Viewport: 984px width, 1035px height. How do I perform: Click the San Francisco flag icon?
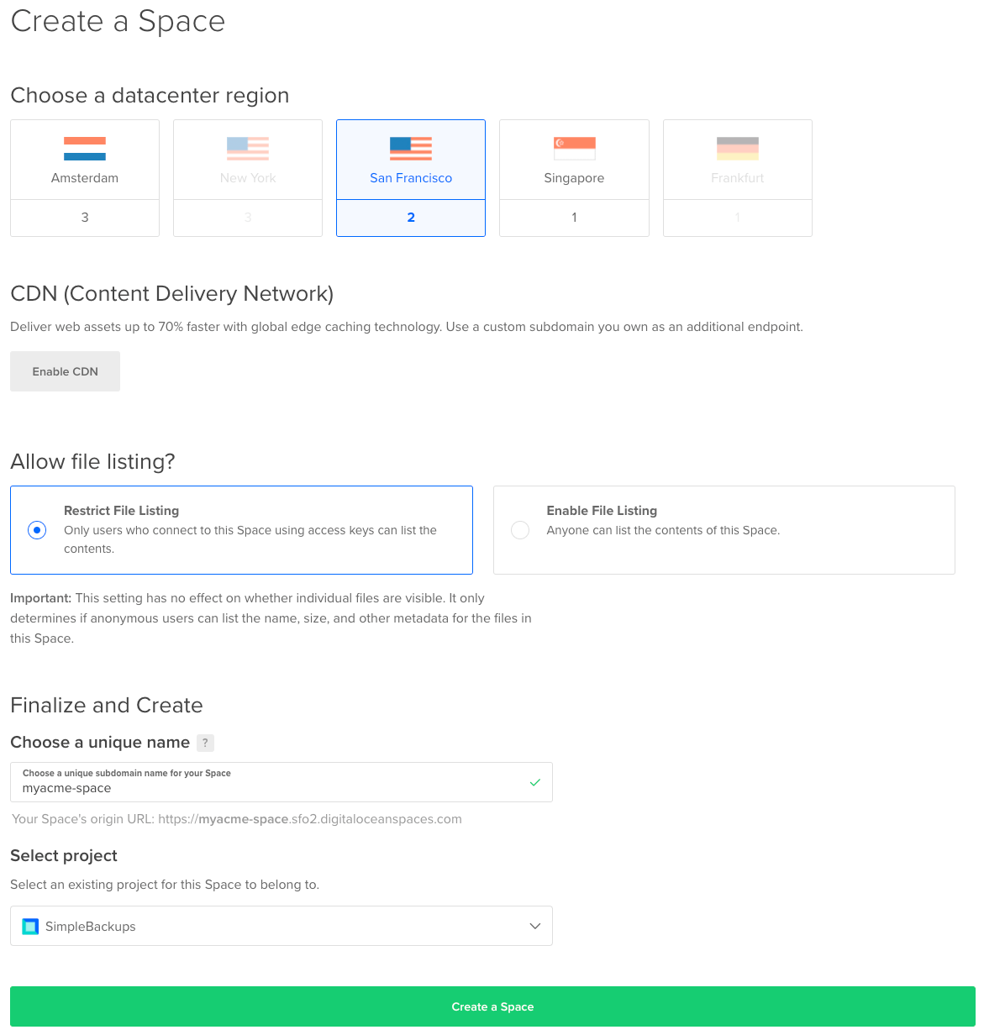click(410, 148)
